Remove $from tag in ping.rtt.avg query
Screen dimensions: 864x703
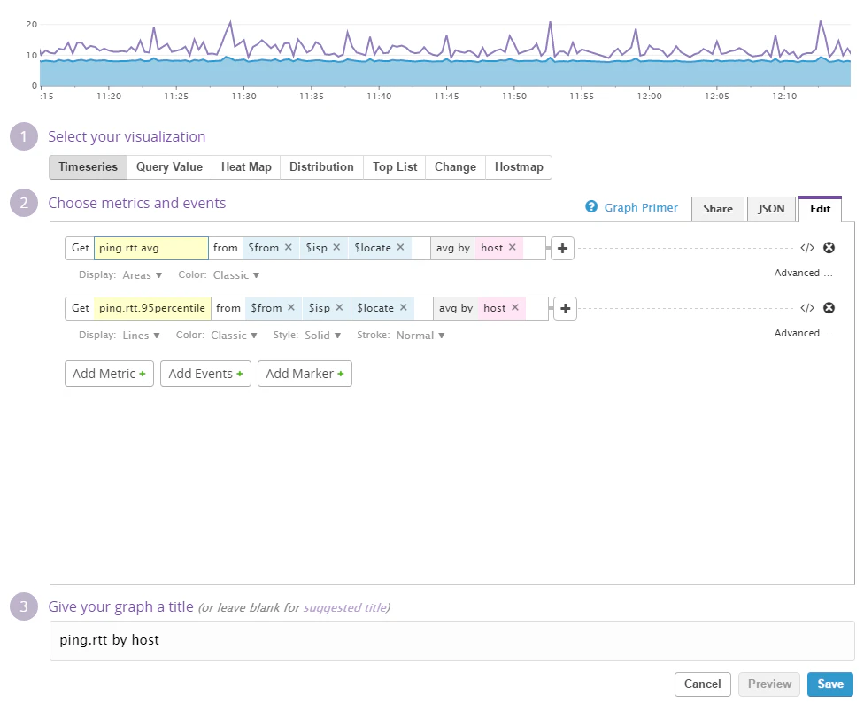point(289,247)
